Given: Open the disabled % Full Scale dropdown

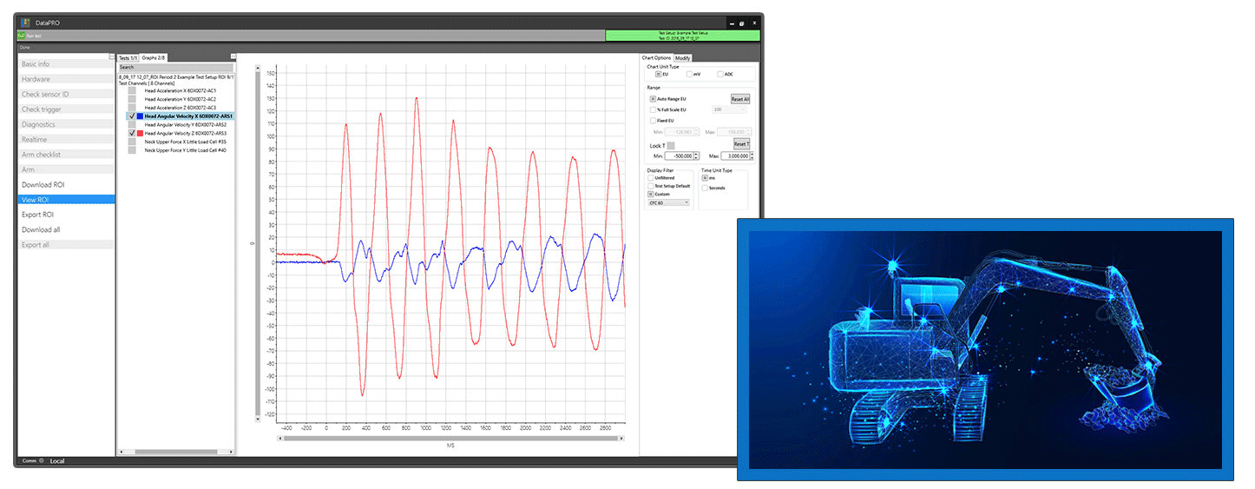Looking at the screenshot, I should 731,109.
